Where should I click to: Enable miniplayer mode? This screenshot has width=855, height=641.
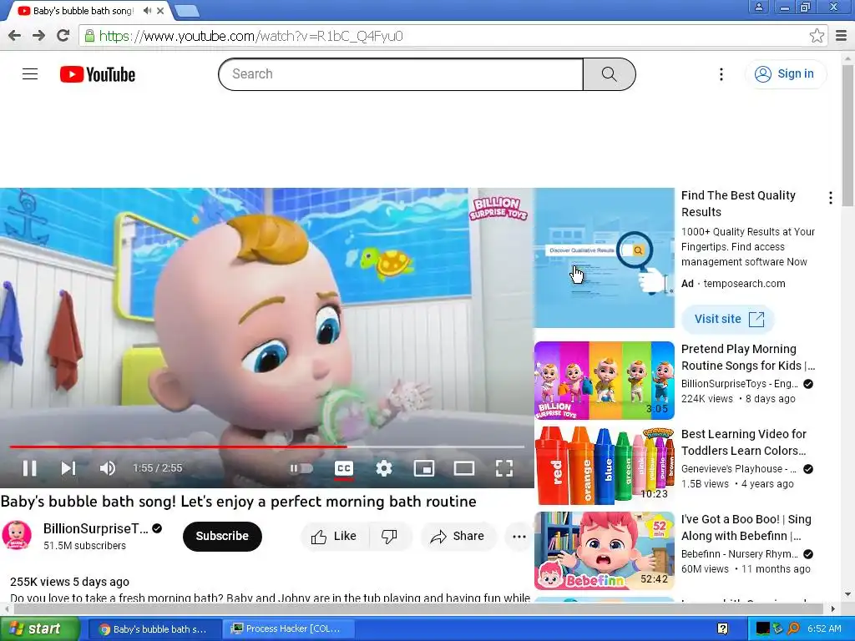[x=423, y=468]
